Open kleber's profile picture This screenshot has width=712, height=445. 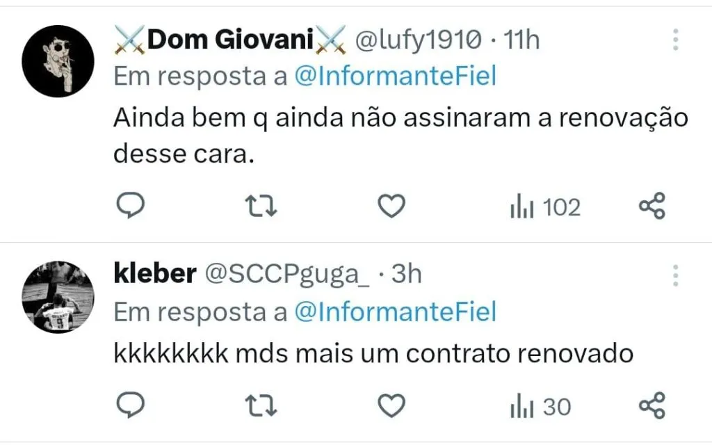tap(57, 298)
